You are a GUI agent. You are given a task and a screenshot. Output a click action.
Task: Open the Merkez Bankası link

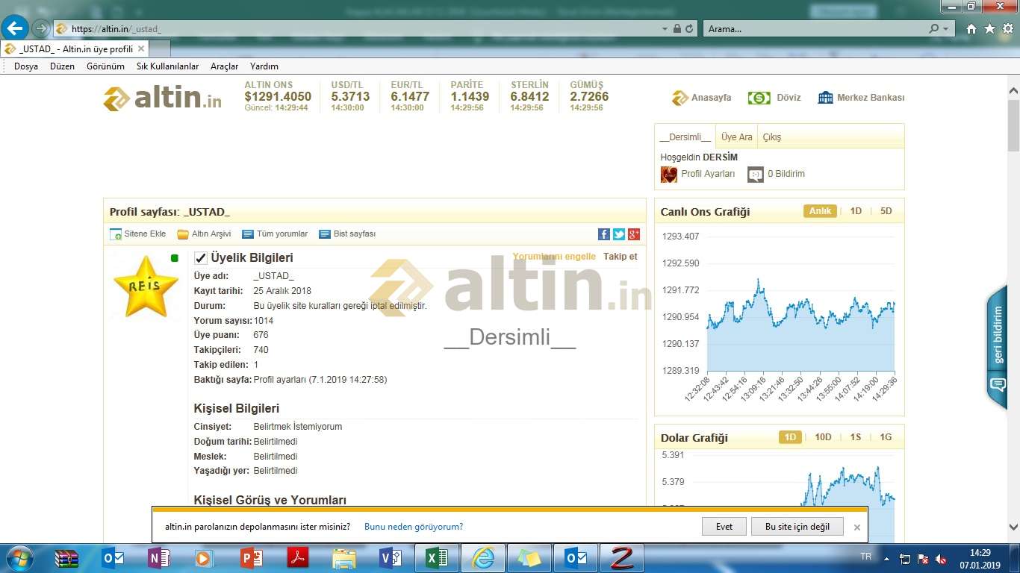[861, 98]
